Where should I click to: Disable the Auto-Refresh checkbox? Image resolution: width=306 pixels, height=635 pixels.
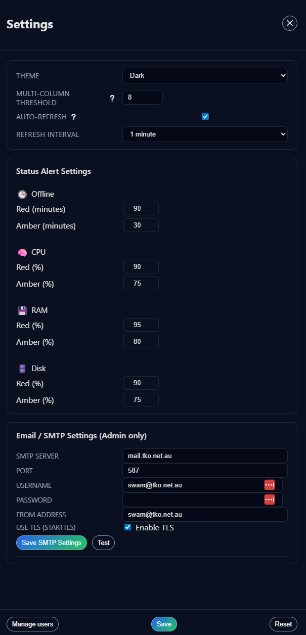[205, 116]
